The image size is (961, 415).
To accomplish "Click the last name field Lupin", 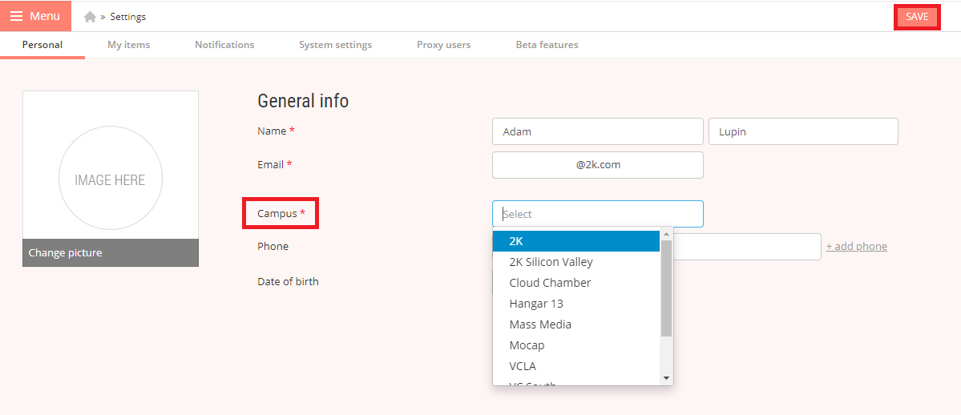I will click(x=803, y=131).
